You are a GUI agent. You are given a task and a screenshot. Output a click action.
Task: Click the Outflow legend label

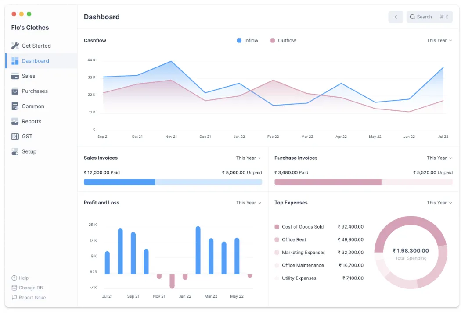pos(287,40)
